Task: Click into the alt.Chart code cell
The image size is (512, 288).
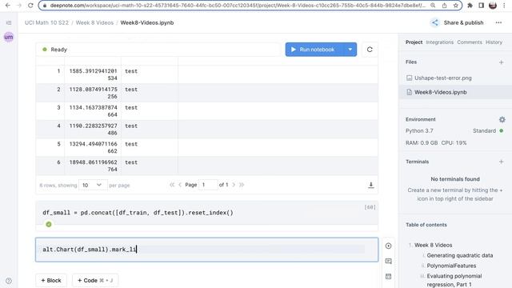Action: tap(206, 250)
